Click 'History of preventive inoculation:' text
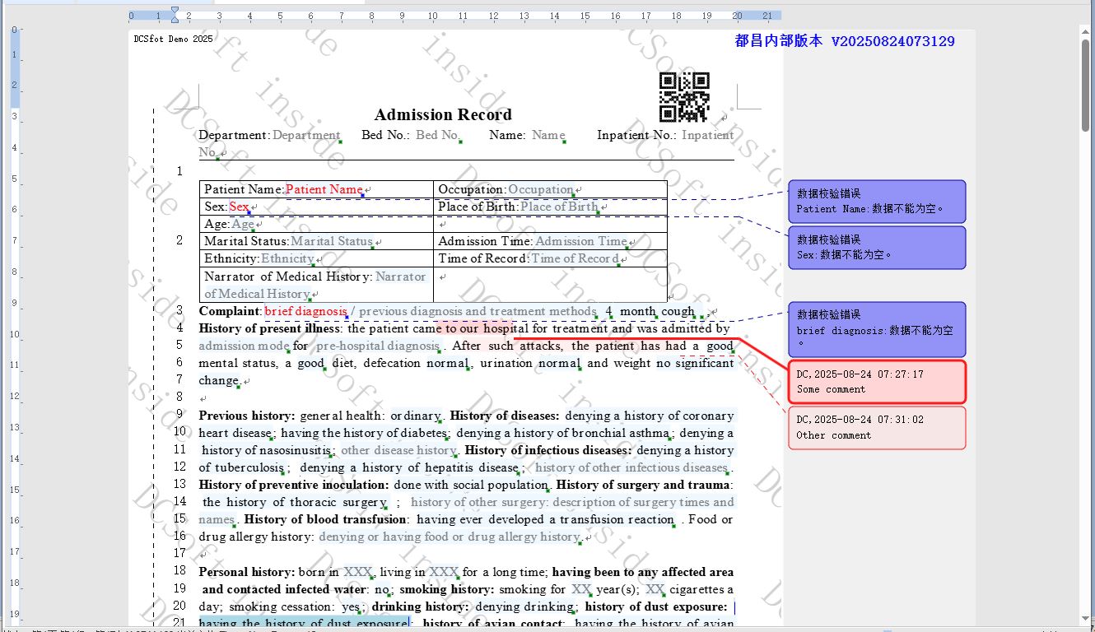 pyautogui.click(x=294, y=485)
